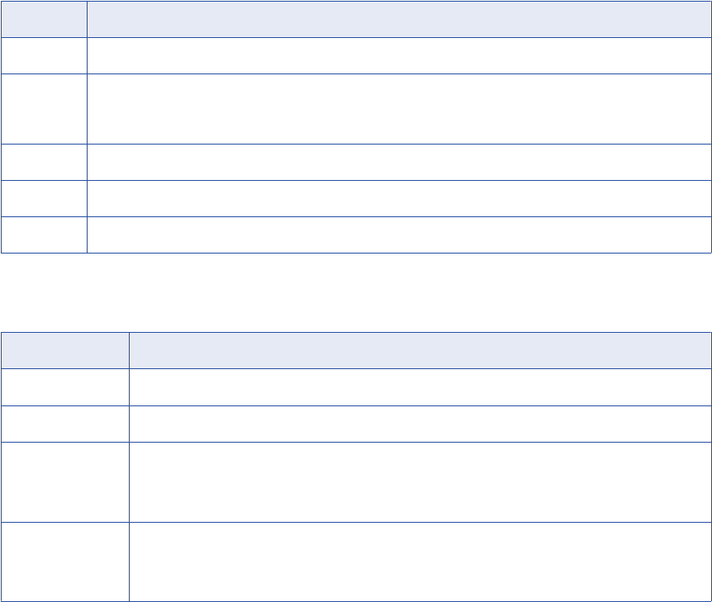The image size is (712, 602).
Task: Click lower table first body row right cell
Action: click(x=420, y=387)
